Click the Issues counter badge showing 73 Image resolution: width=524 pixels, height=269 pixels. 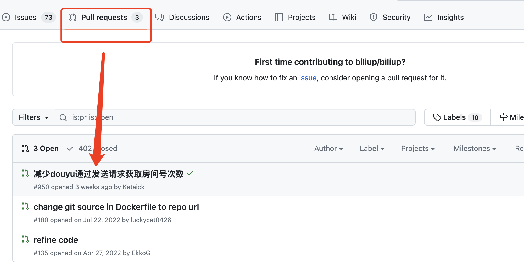click(x=48, y=17)
